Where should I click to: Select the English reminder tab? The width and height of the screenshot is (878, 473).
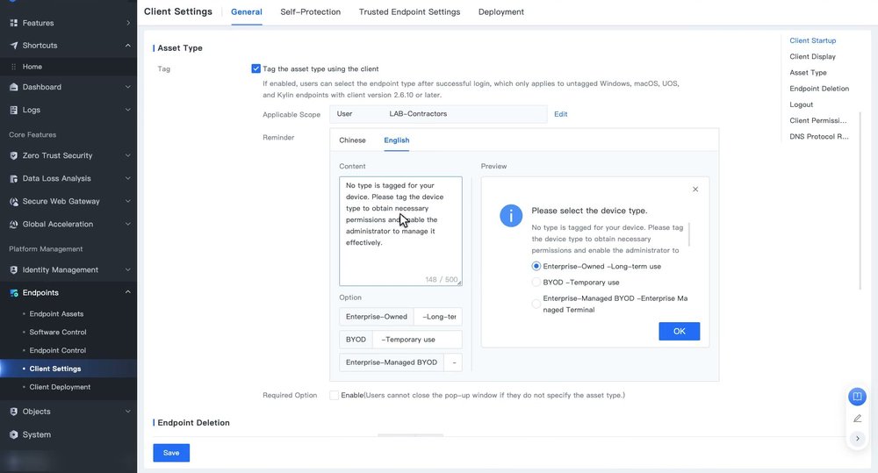[x=397, y=140]
